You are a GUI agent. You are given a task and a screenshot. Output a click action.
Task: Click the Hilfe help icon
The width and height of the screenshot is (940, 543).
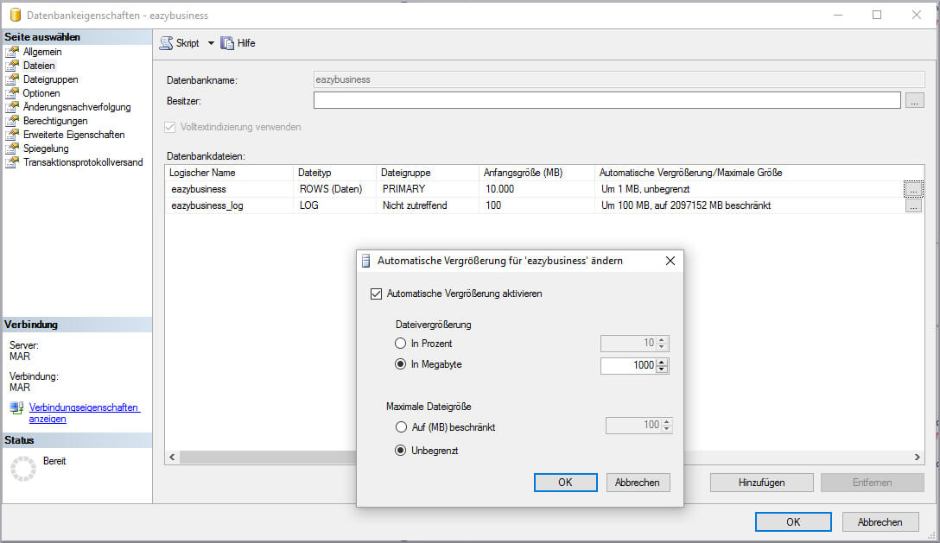[x=227, y=43]
